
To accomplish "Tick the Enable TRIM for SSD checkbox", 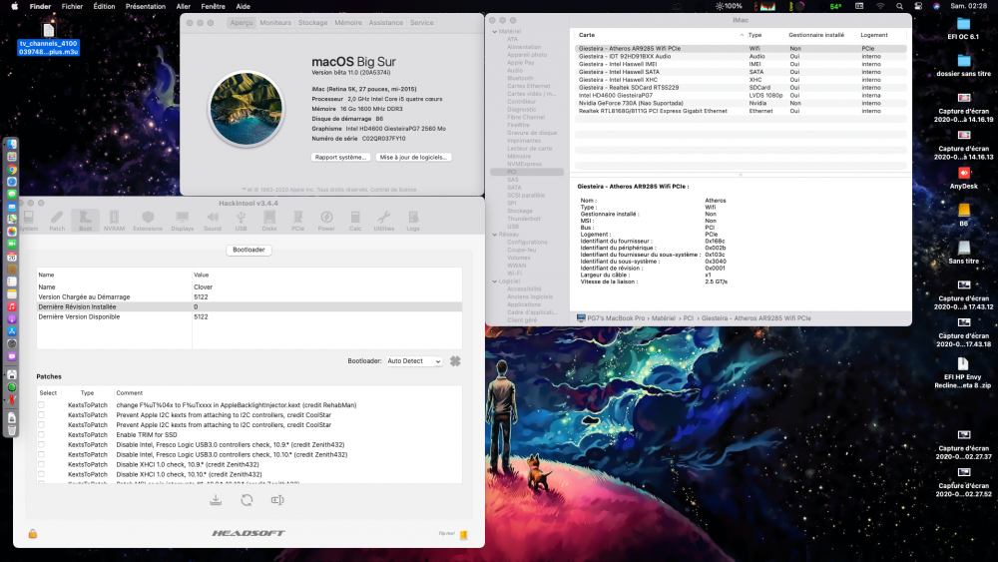I will tap(41, 434).
